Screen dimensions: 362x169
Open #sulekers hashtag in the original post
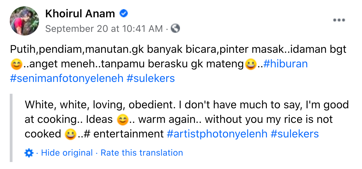click(x=150, y=78)
